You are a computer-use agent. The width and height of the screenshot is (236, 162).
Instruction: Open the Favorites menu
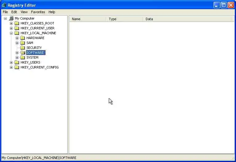coord(38,12)
